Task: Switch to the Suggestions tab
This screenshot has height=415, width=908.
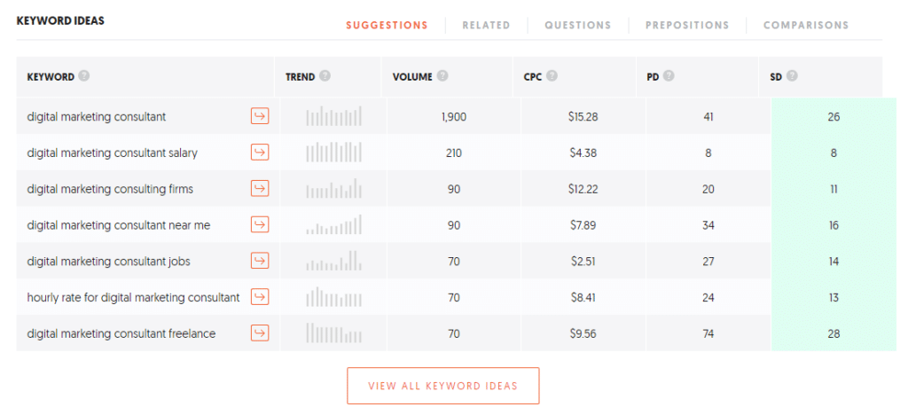Action: coord(387,26)
